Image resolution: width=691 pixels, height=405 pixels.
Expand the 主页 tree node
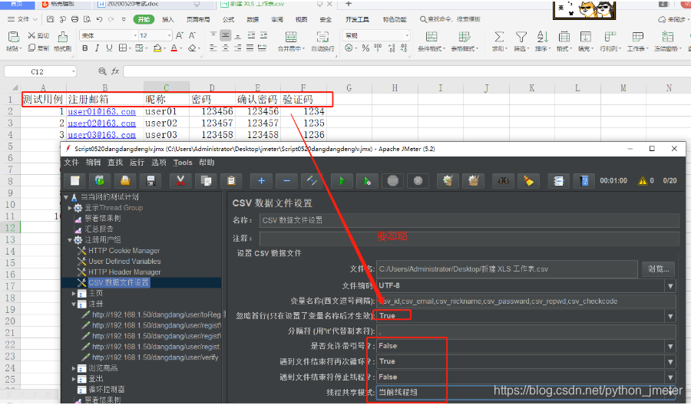coord(74,293)
